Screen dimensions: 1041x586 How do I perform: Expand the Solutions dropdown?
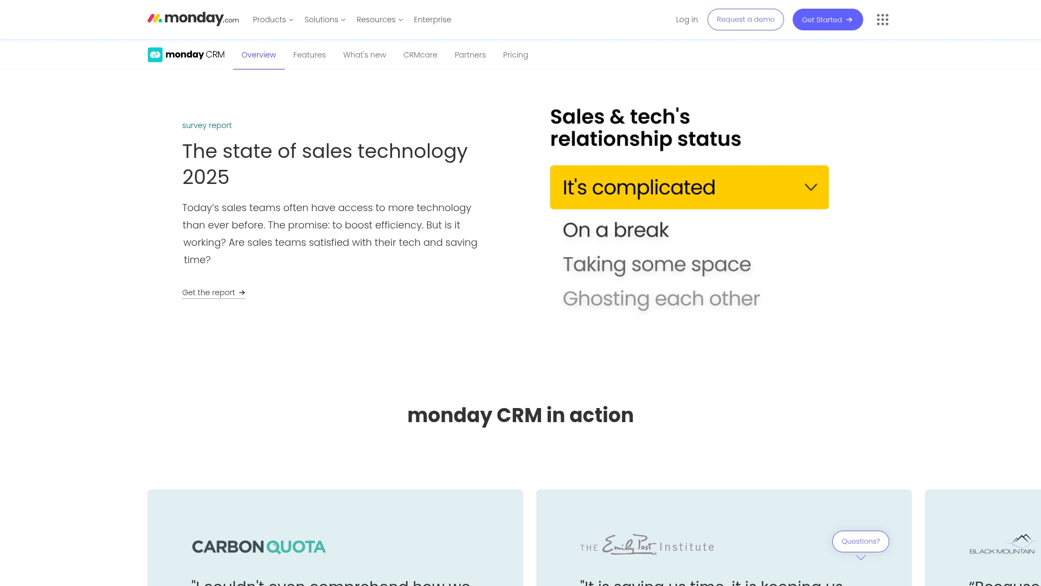[x=325, y=20]
